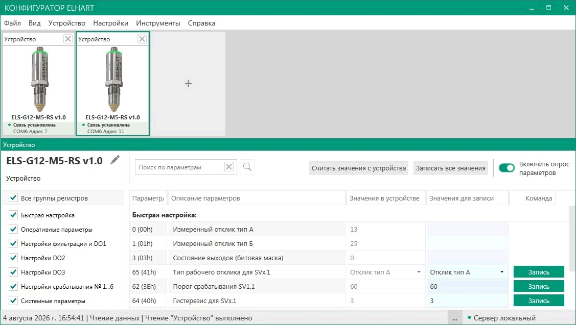Uncheck Системные параметры checkbox

tap(13, 301)
